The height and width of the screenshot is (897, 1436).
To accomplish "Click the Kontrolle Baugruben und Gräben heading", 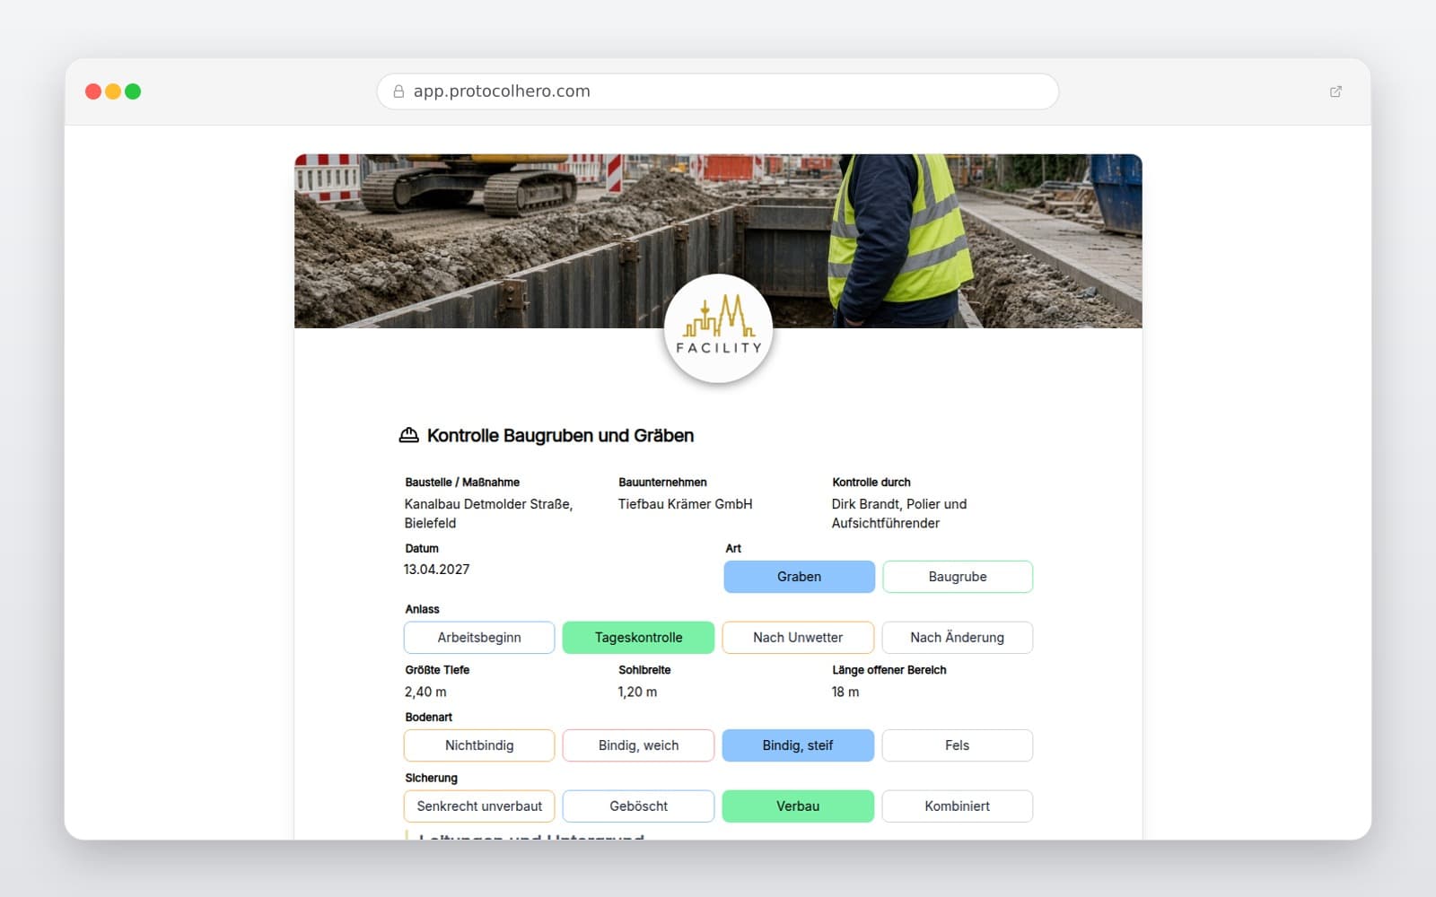I will (560, 436).
